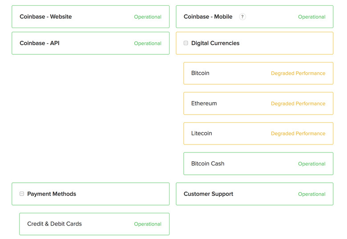
Task: Select the Coinbase - Mobile component label
Action: (208, 16)
